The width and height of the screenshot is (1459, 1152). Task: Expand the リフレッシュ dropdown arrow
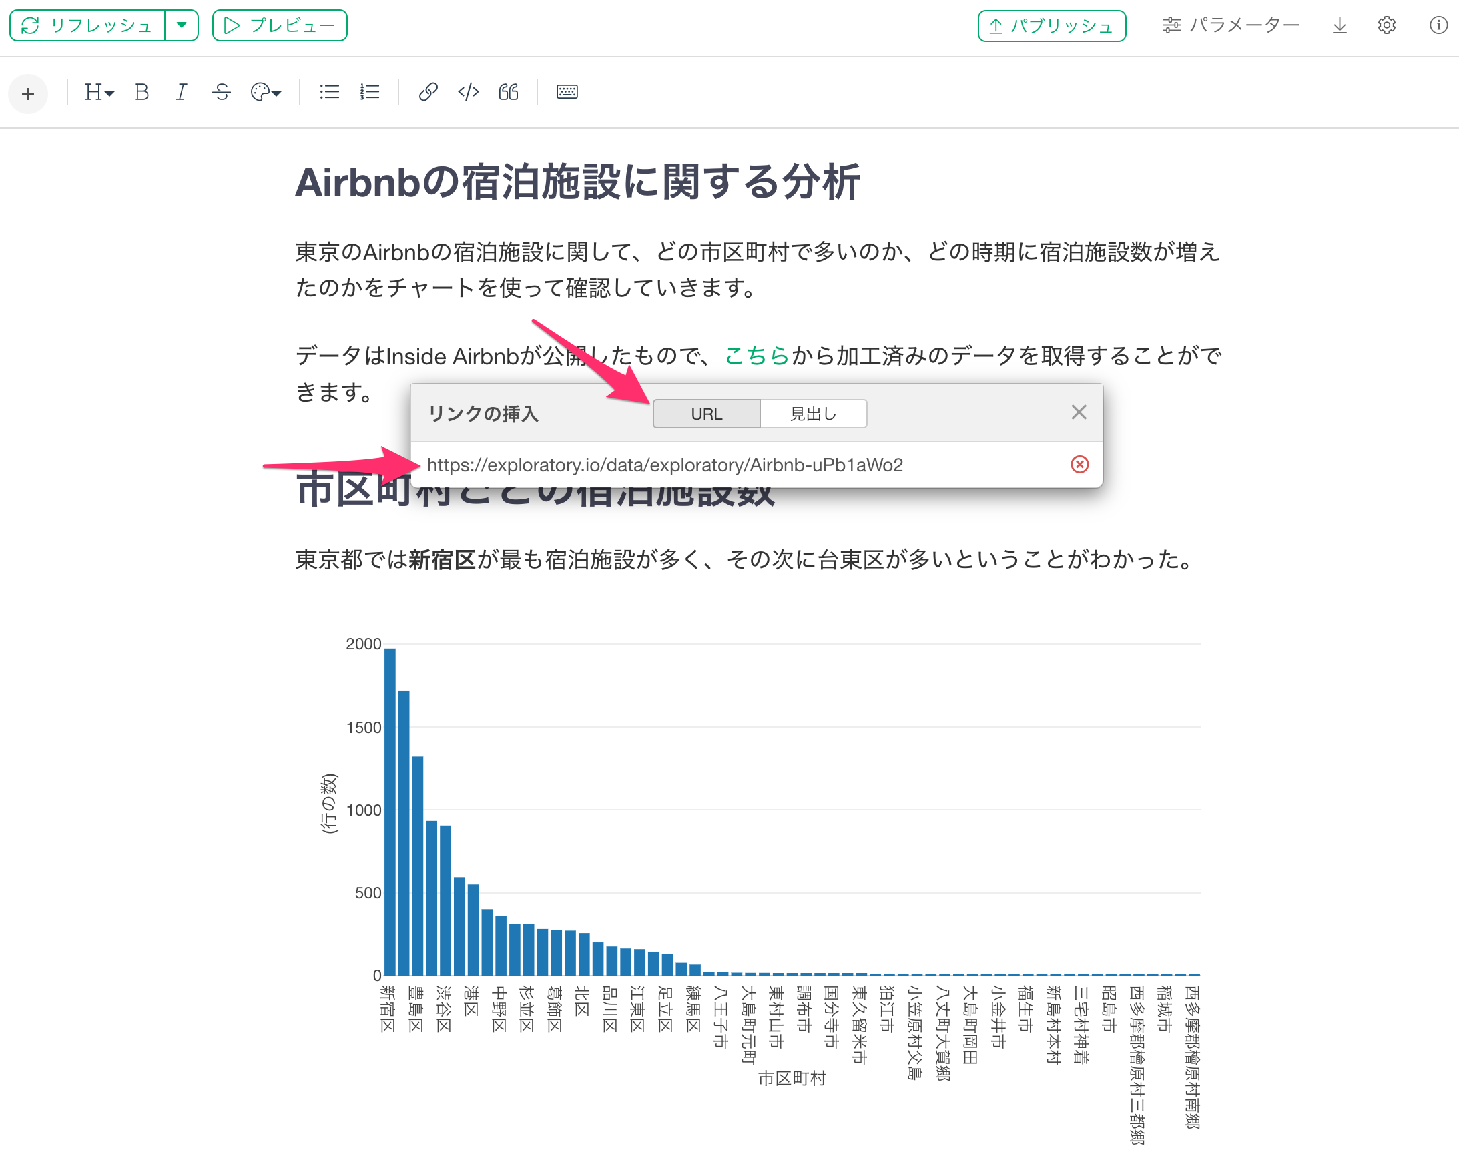click(182, 25)
